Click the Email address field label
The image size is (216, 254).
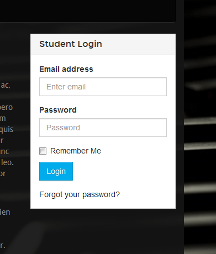66,69
